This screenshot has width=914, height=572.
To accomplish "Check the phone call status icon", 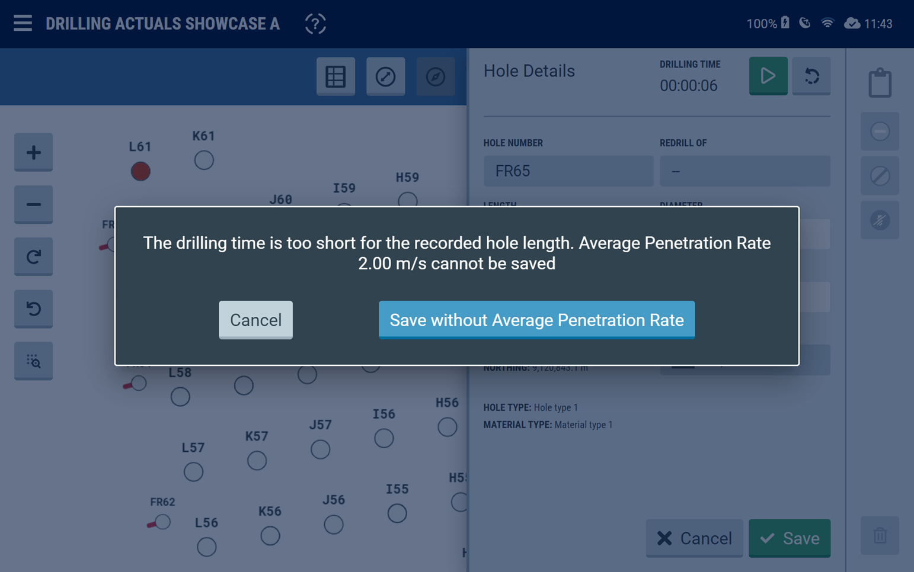I will [x=804, y=23].
